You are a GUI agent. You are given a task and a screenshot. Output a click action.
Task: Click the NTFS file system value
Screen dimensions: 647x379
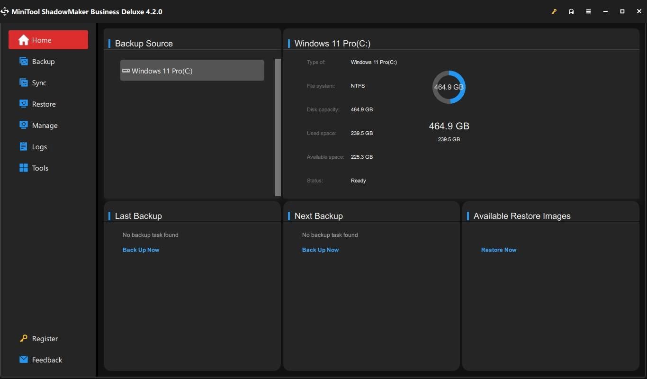(x=358, y=86)
